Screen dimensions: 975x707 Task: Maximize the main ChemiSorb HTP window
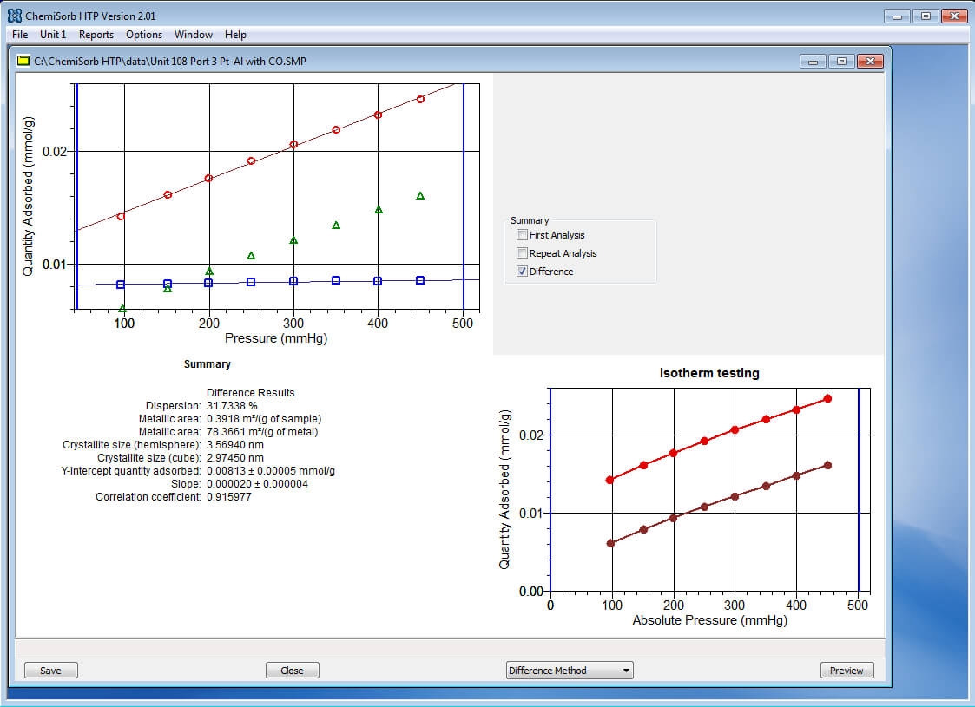click(x=925, y=16)
